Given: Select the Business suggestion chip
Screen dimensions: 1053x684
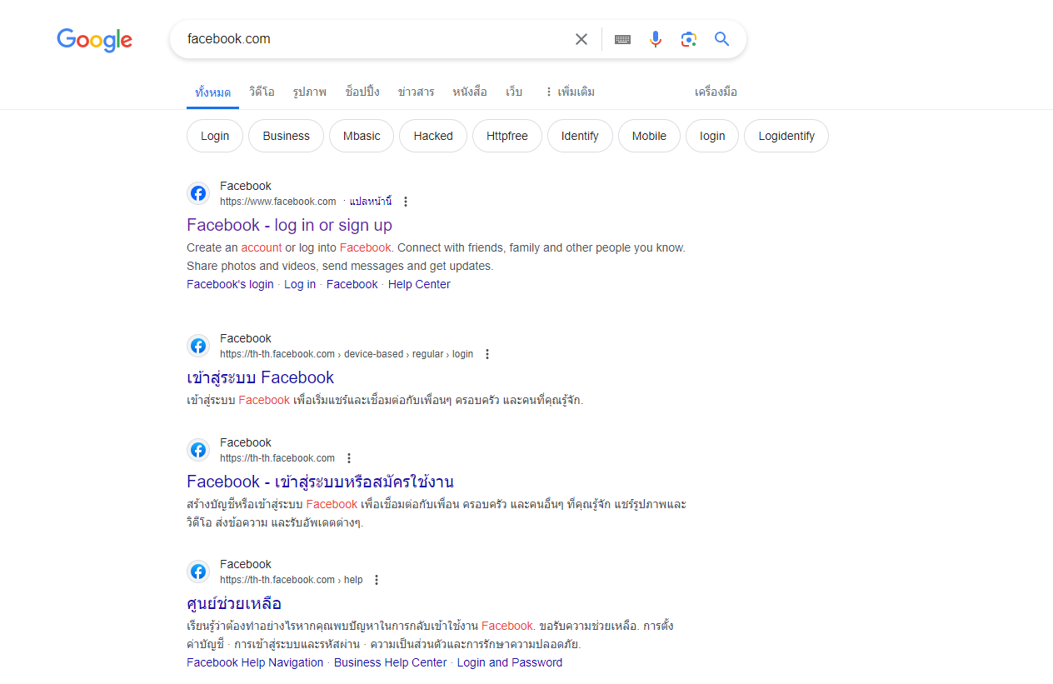Looking at the screenshot, I should 286,136.
